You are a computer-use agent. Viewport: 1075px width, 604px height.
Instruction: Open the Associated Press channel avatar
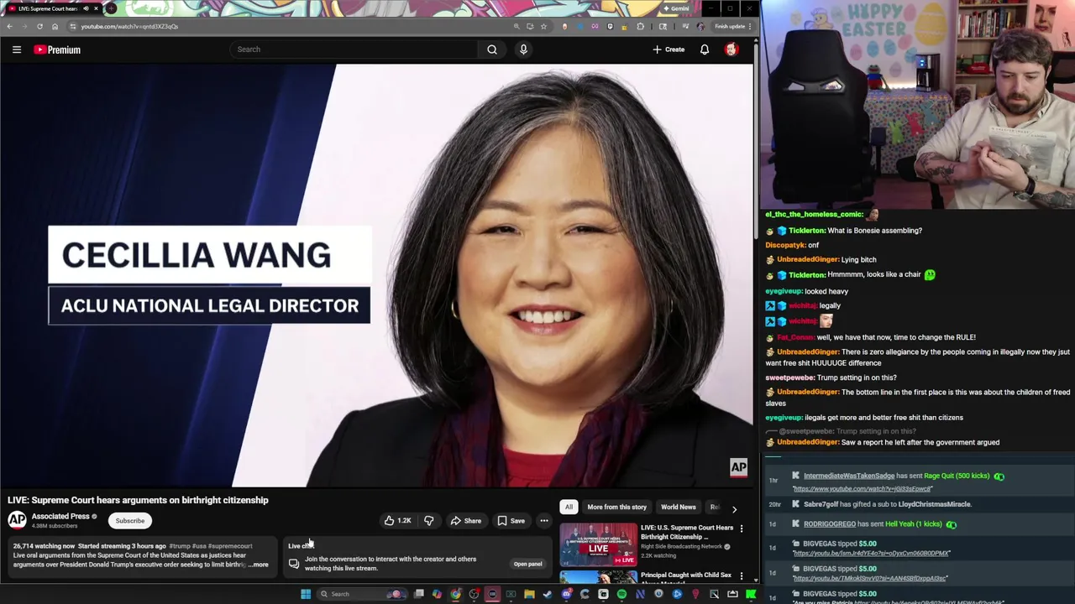(17, 520)
